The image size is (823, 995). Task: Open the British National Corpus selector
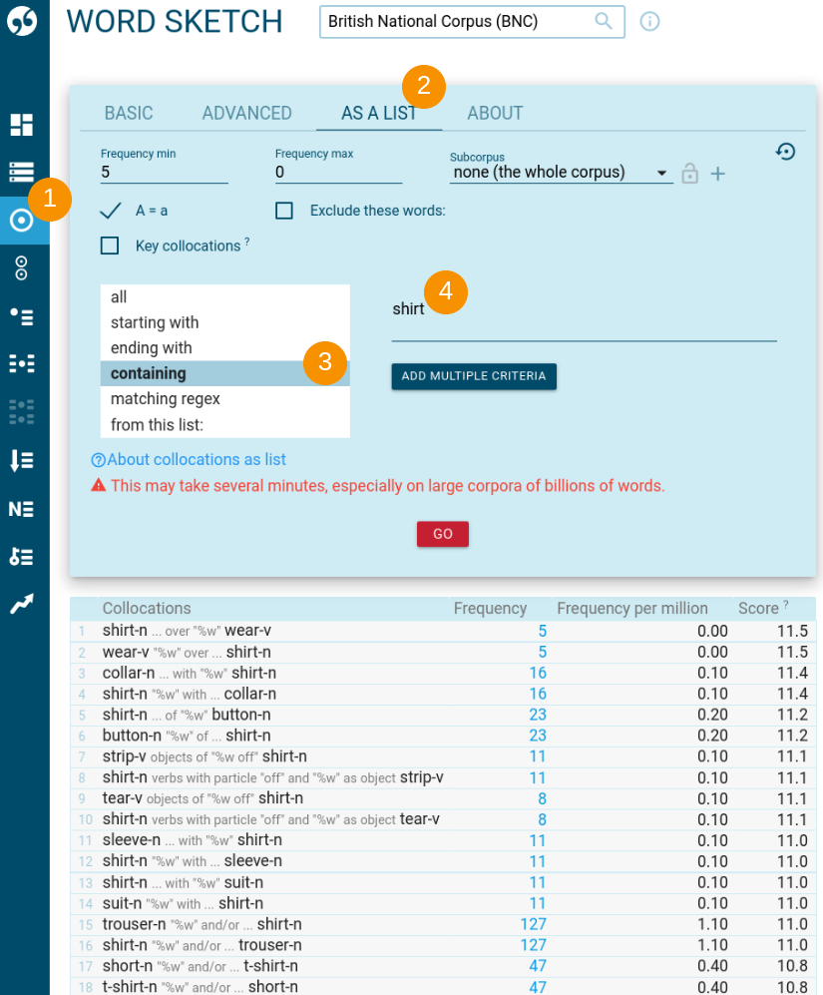coord(471,21)
